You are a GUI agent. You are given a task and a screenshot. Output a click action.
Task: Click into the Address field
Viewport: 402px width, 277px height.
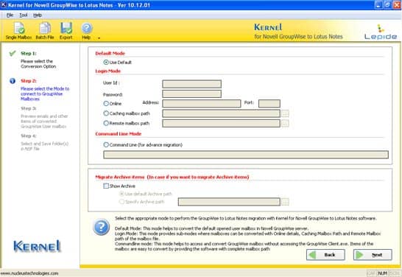tap(202, 103)
